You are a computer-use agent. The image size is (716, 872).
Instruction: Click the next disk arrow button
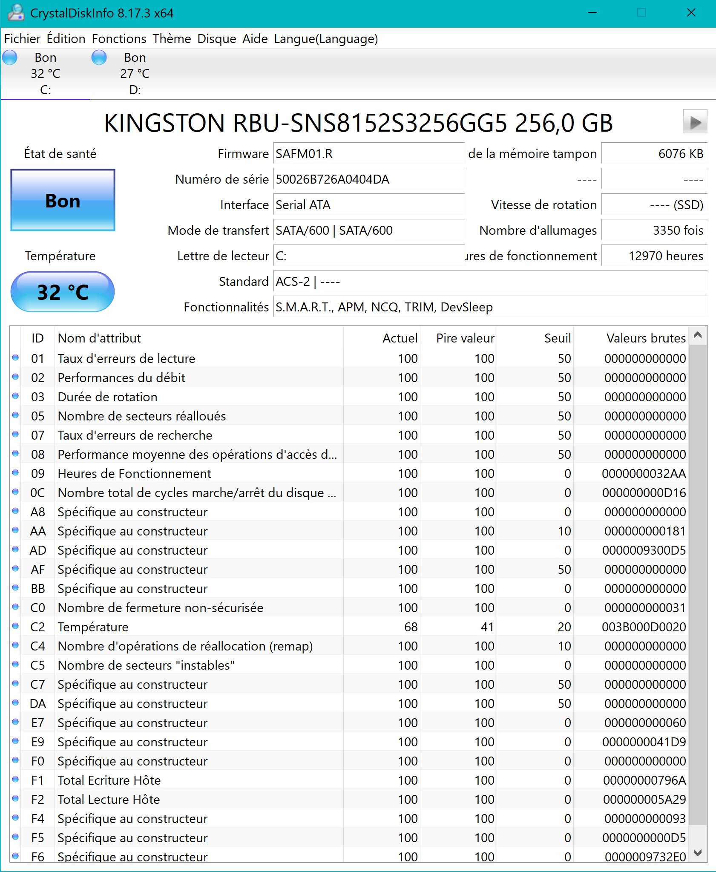click(x=695, y=122)
